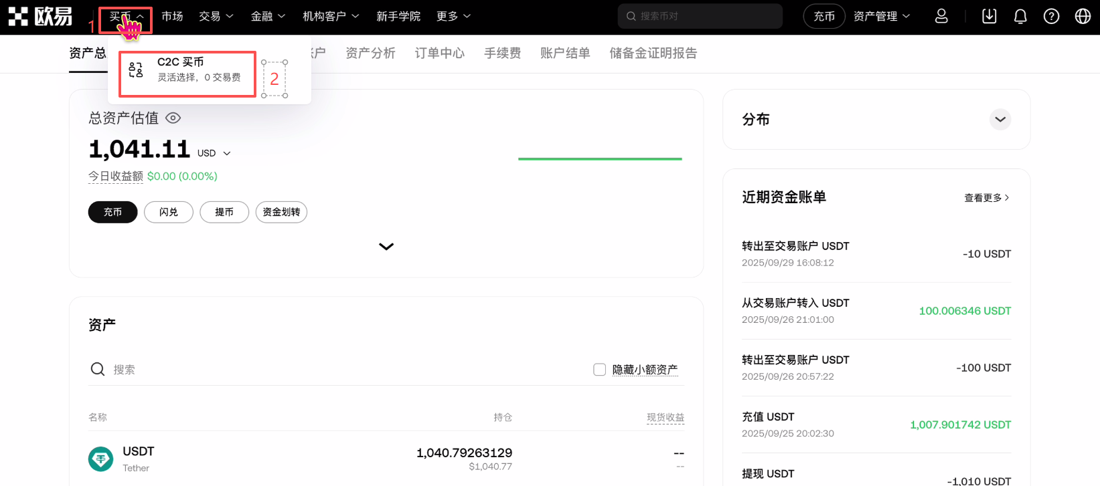Click the green asset trend line

[600, 159]
